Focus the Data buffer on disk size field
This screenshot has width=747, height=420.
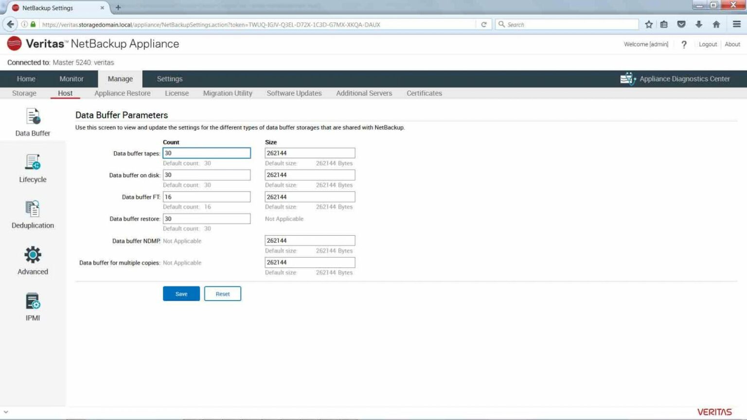point(310,175)
